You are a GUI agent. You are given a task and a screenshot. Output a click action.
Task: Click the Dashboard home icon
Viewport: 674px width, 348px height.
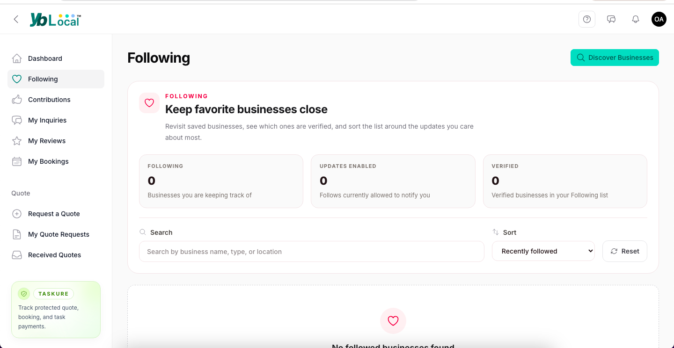click(17, 58)
